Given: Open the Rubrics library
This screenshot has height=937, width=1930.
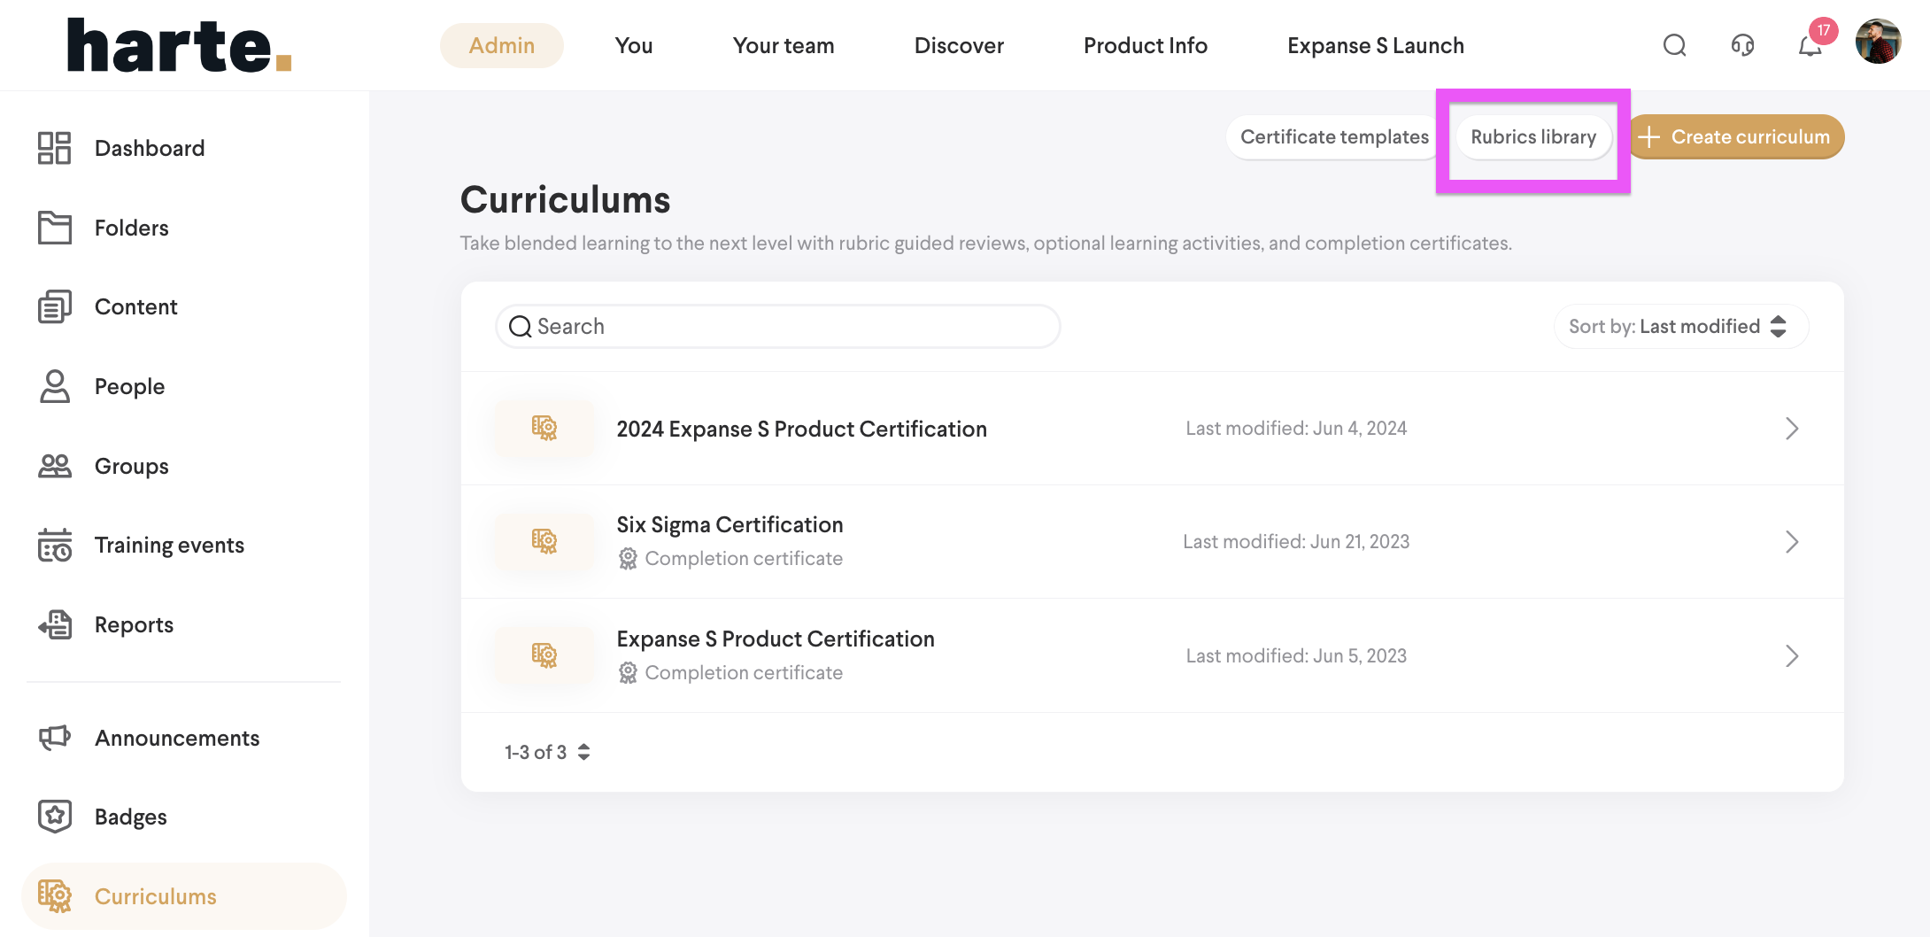Looking at the screenshot, I should click(x=1532, y=137).
